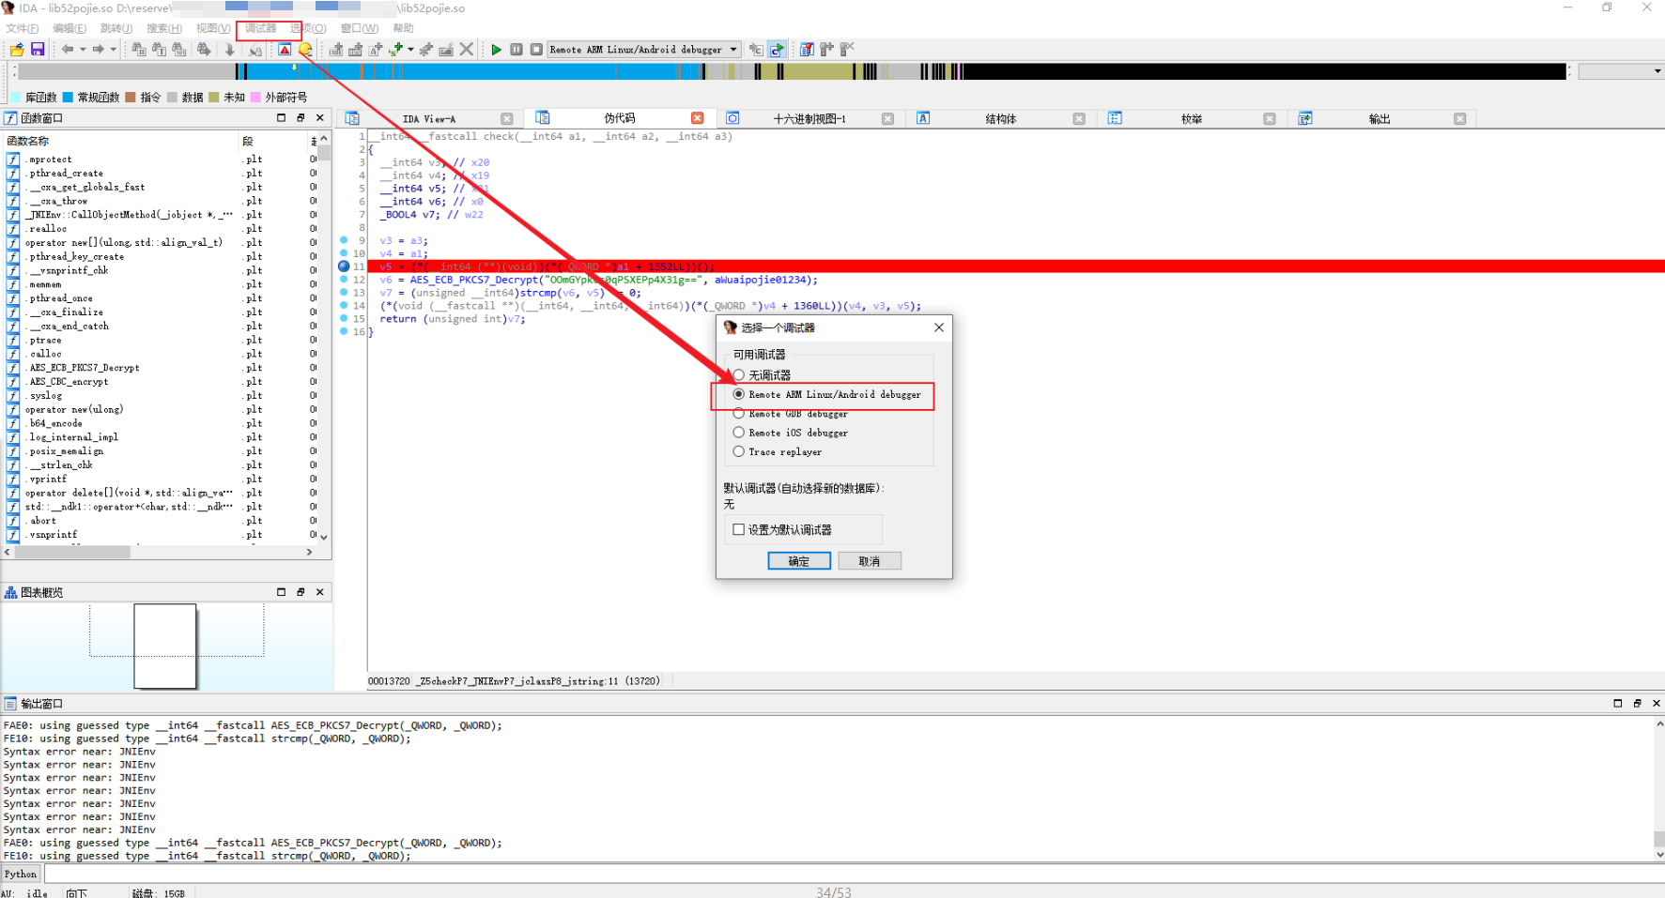Viewport: 1665px width, 898px height.
Task: Click the Python command input field
Action: click(x=853, y=874)
